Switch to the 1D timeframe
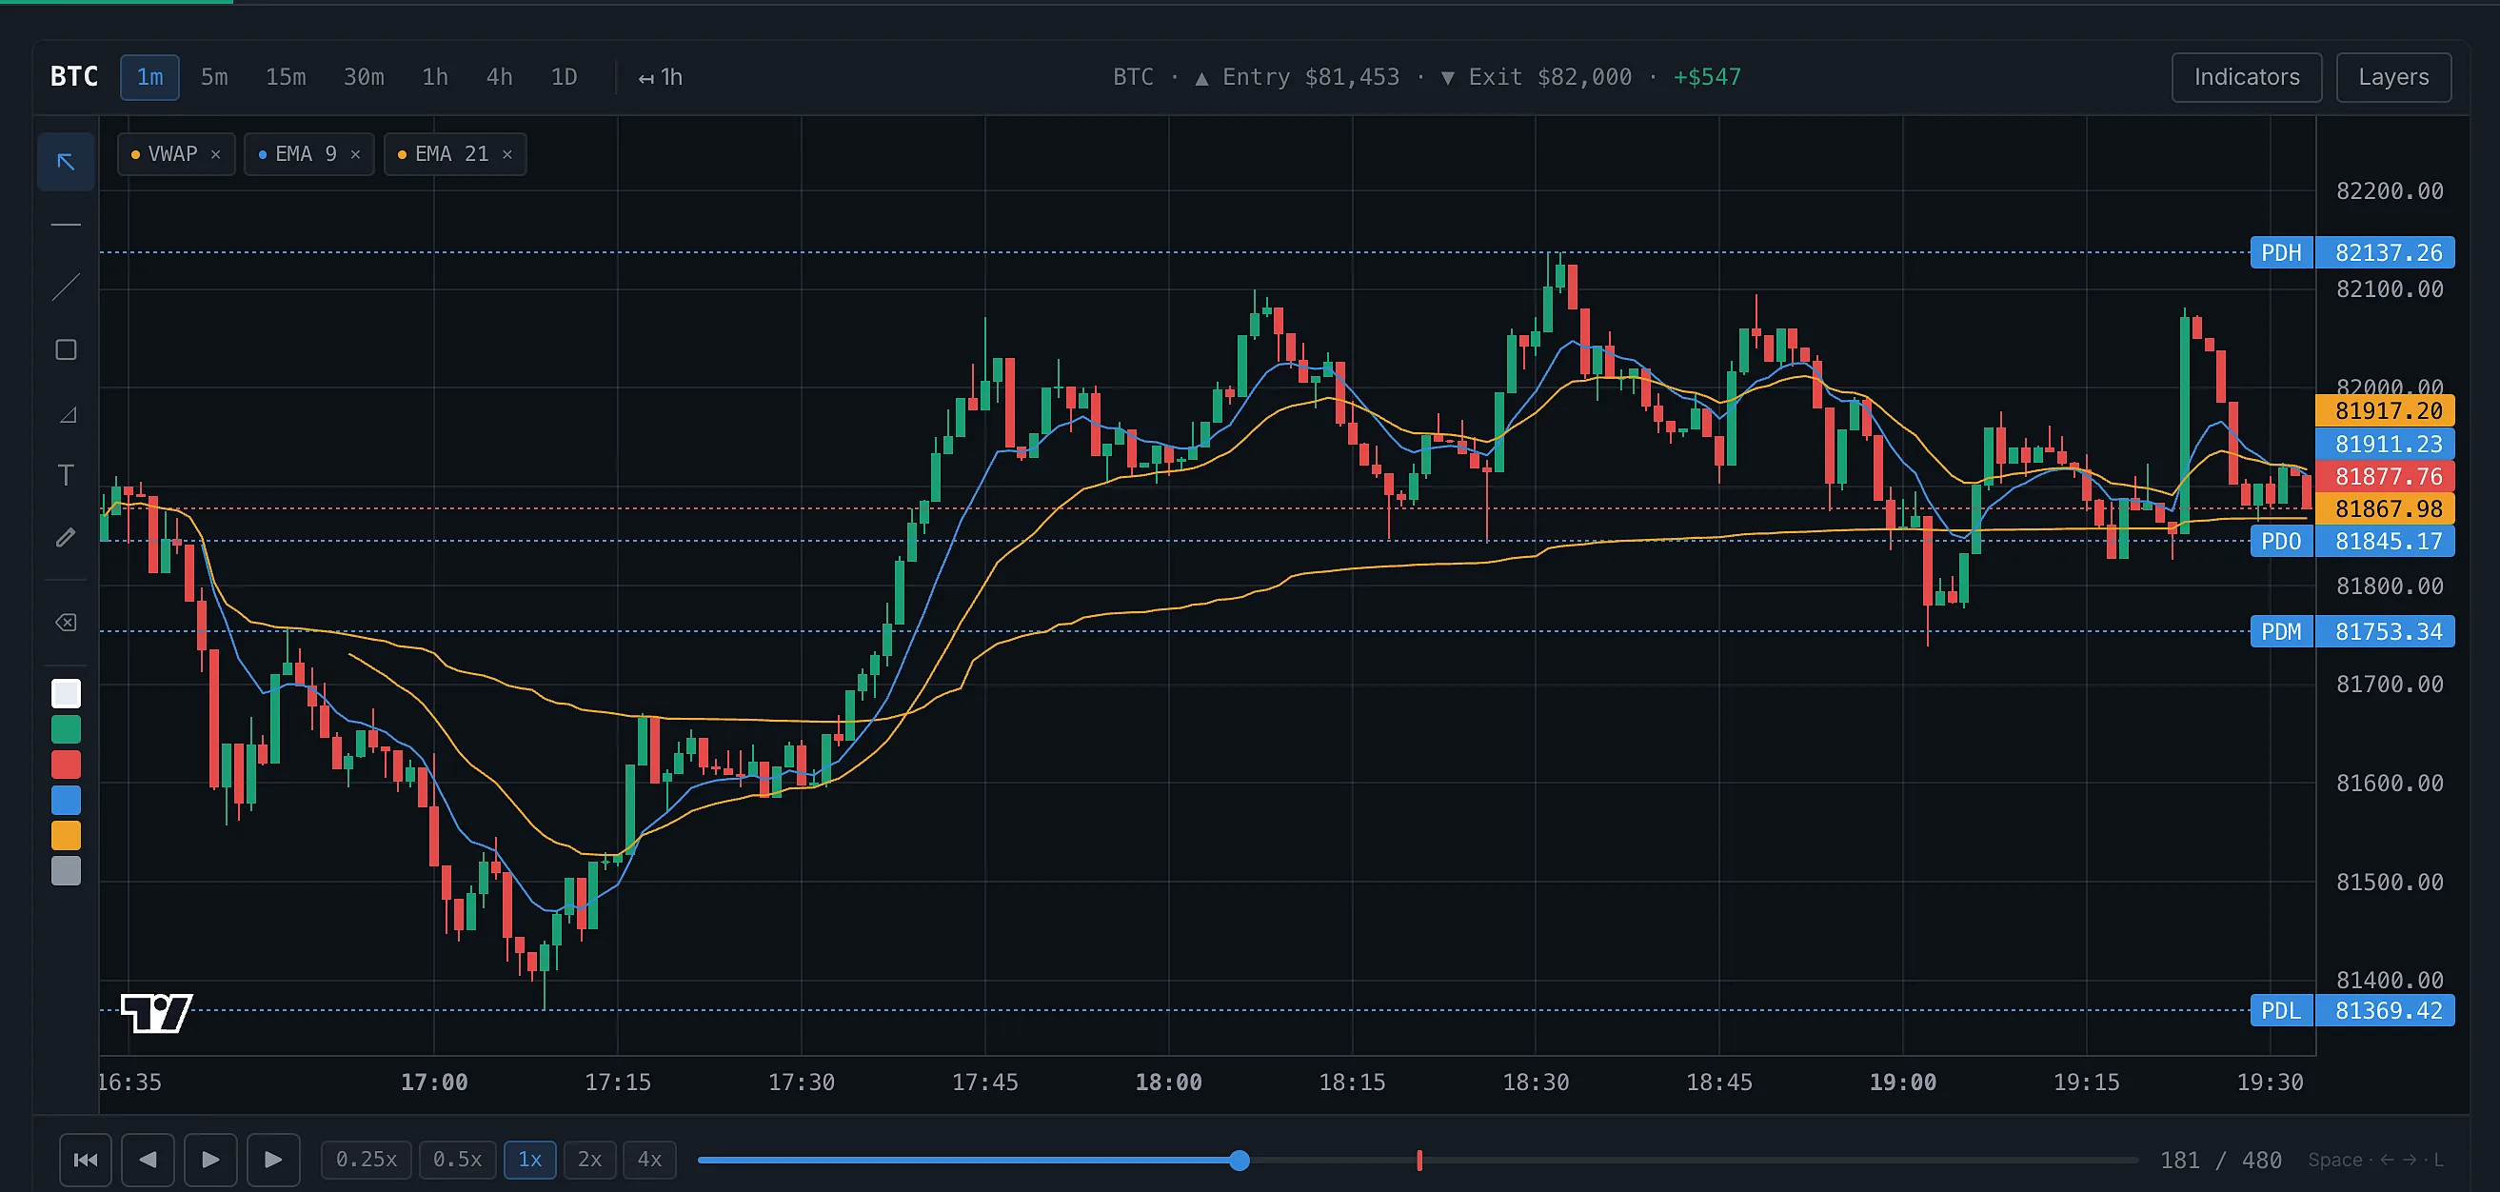The image size is (2500, 1192). pos(564,78)
